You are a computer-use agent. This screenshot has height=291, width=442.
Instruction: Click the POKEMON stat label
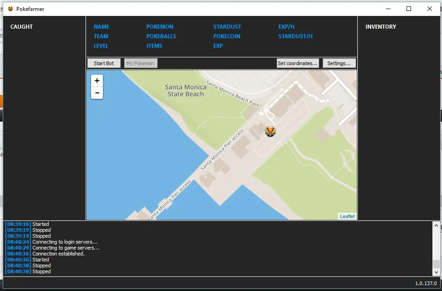pos(160,26)
